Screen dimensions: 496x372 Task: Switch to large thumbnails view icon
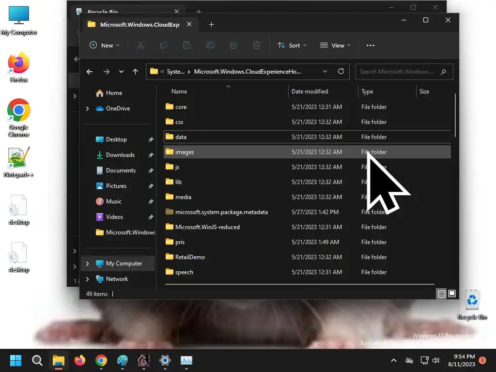tap(452, 294)
